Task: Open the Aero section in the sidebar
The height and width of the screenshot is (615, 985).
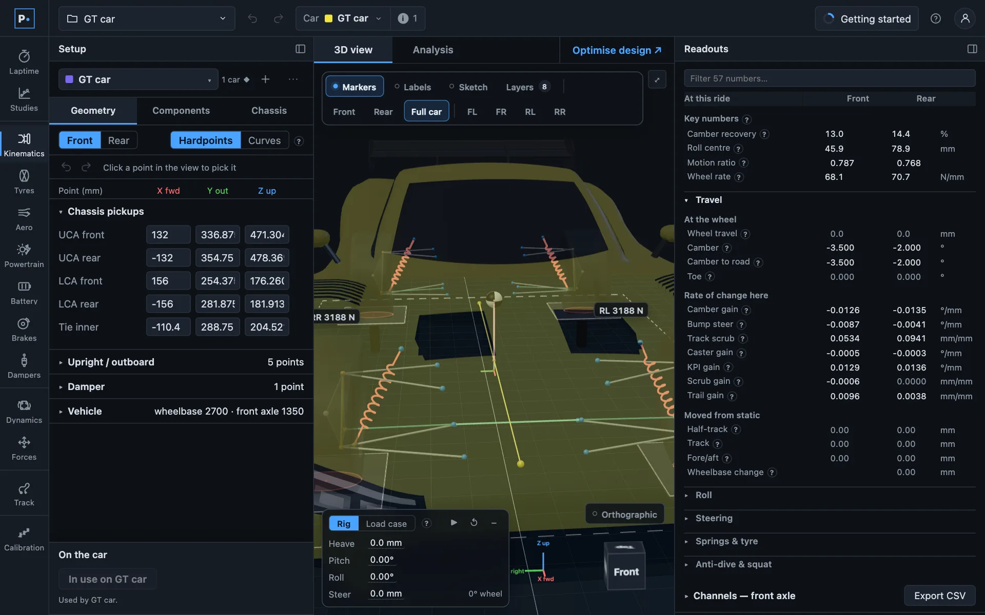Action: point(24,219)
